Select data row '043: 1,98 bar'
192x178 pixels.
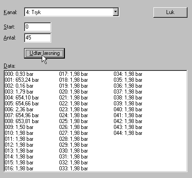128,127
